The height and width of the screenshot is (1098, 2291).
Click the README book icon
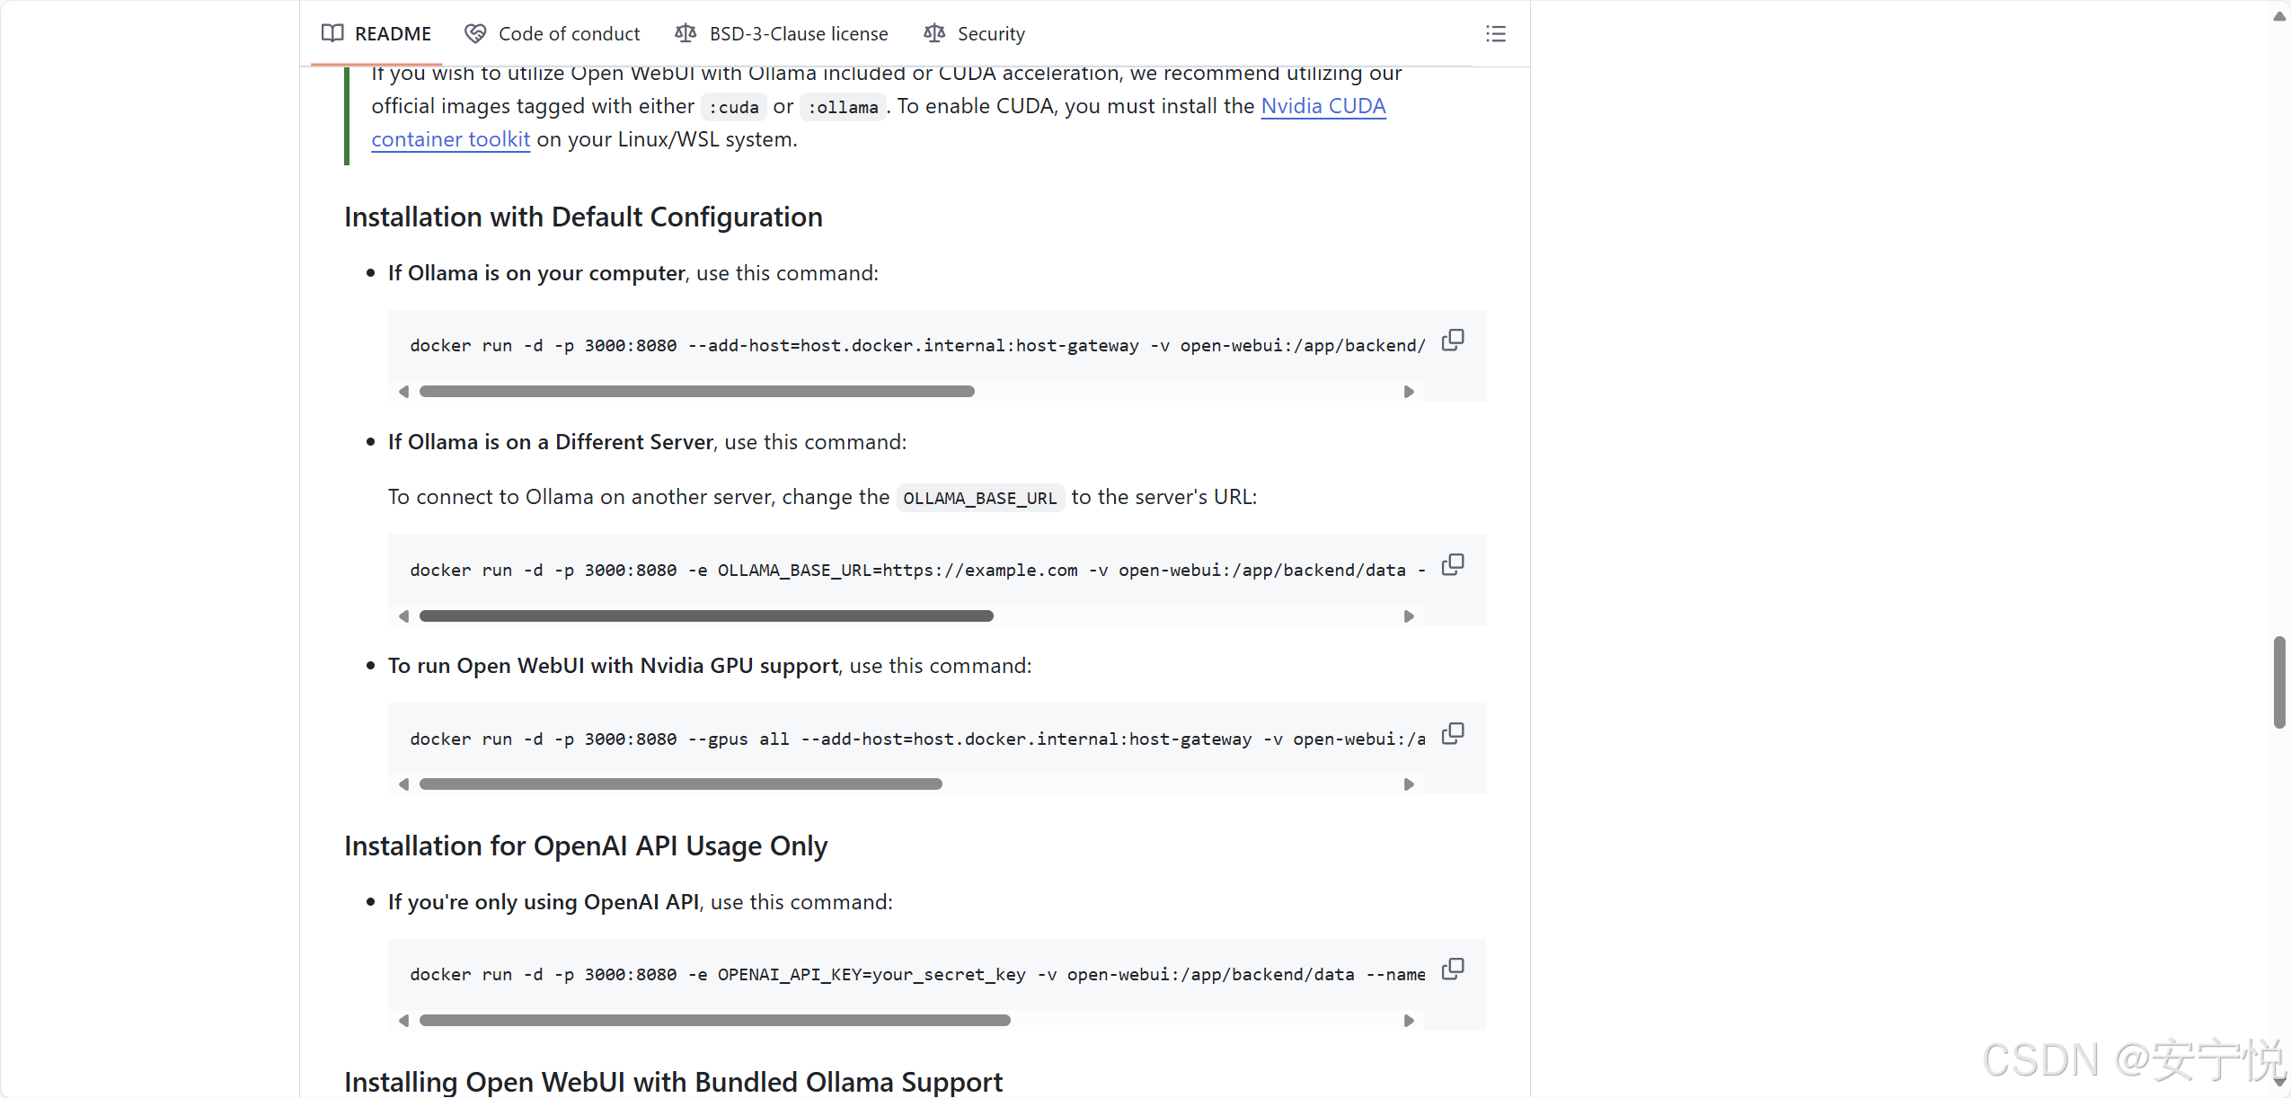click(x=332, y=33)
